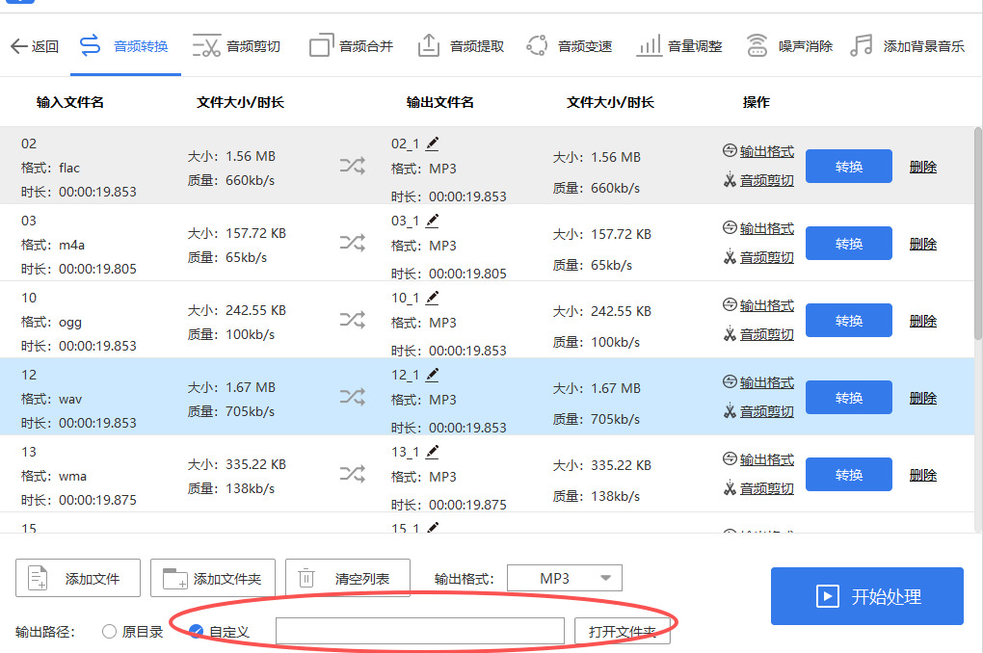Expand the 输出格式 MP3 dropdown
Viewport: 983px width, 653px height.
point(564,578)
